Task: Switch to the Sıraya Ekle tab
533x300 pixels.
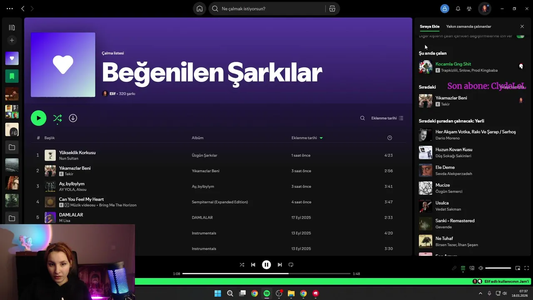Action: point(429,27)
